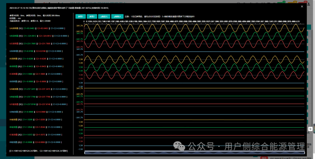Click on the yellow UA voltage waveform trace

click(194, 28)
